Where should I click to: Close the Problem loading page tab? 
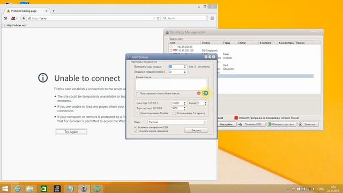coord(47,11)
